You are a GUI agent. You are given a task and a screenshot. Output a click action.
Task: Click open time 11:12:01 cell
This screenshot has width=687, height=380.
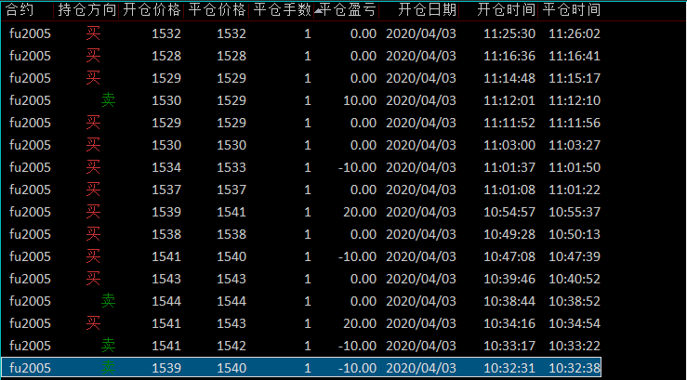(509, 100)
